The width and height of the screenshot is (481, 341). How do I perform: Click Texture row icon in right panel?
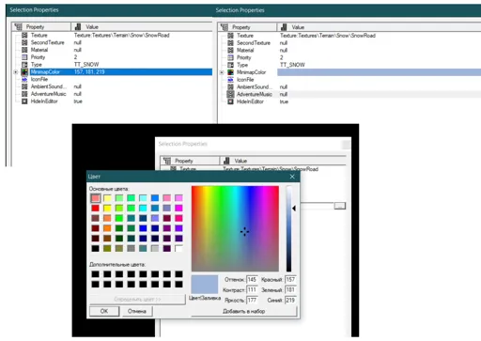[x=230, y=36]
